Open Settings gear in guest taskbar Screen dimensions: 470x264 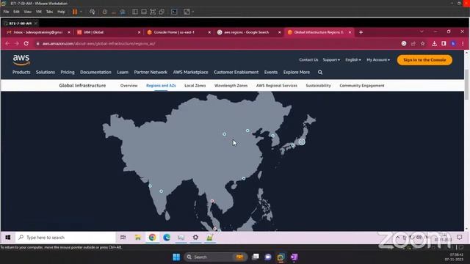[195, 238]
